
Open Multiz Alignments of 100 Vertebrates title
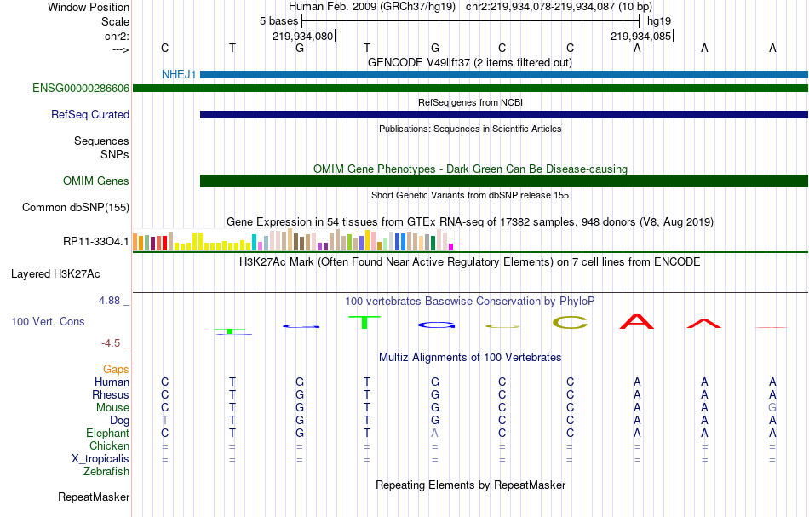point(470,357)
